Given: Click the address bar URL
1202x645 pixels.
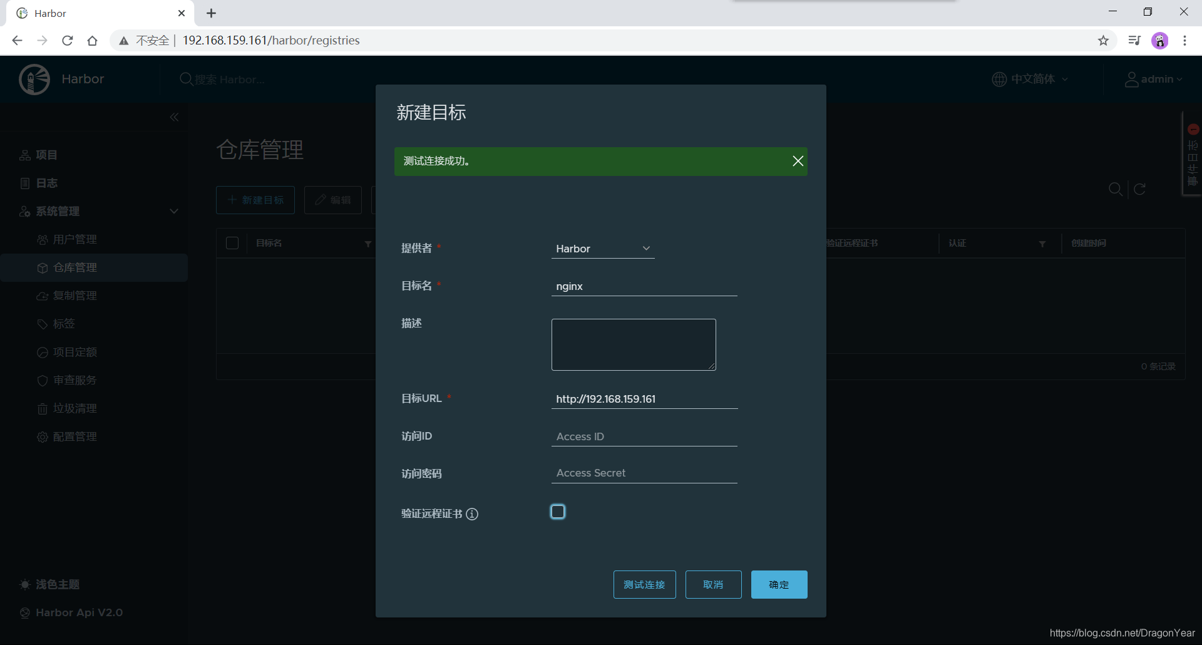Looking at the screenshot, I should [271, 41].
